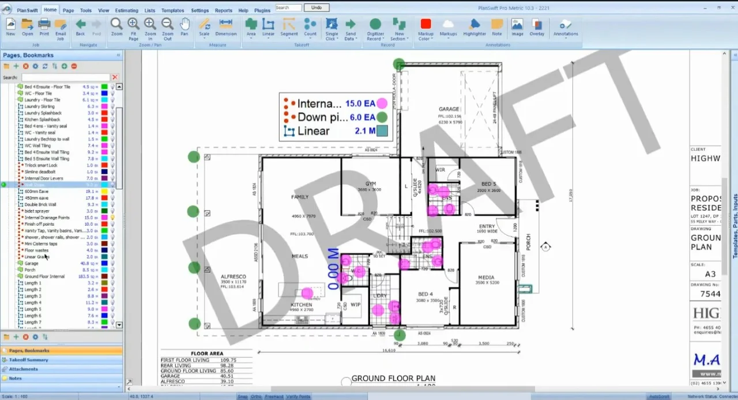Open the Plugins ribbon tab

coord(262,10)
